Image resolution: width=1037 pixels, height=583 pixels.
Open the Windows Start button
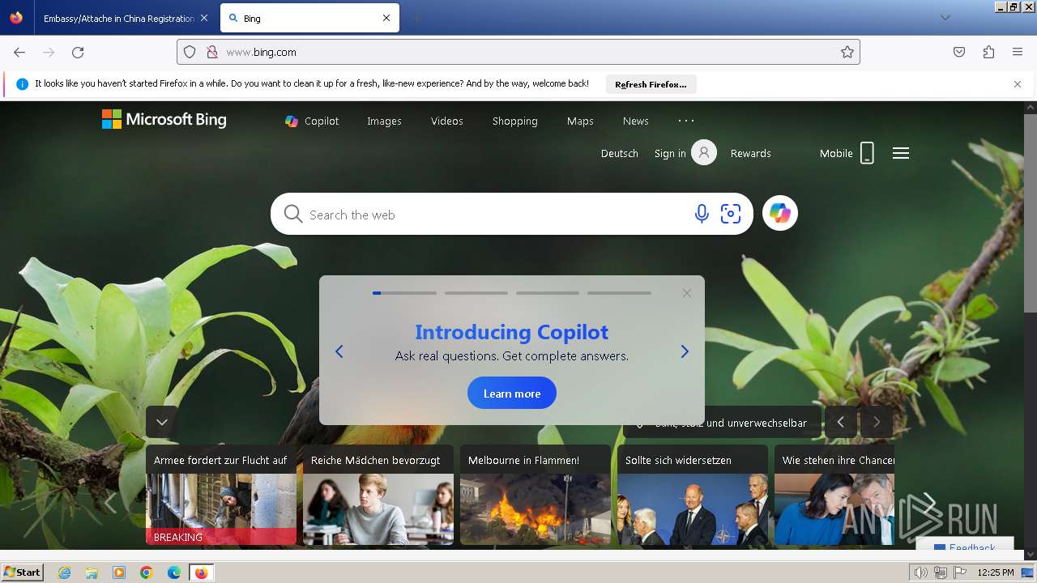[22, 572]
